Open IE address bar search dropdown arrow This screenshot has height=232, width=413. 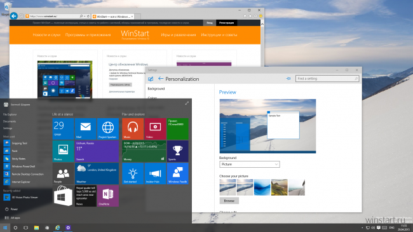(x=85, y=16)
